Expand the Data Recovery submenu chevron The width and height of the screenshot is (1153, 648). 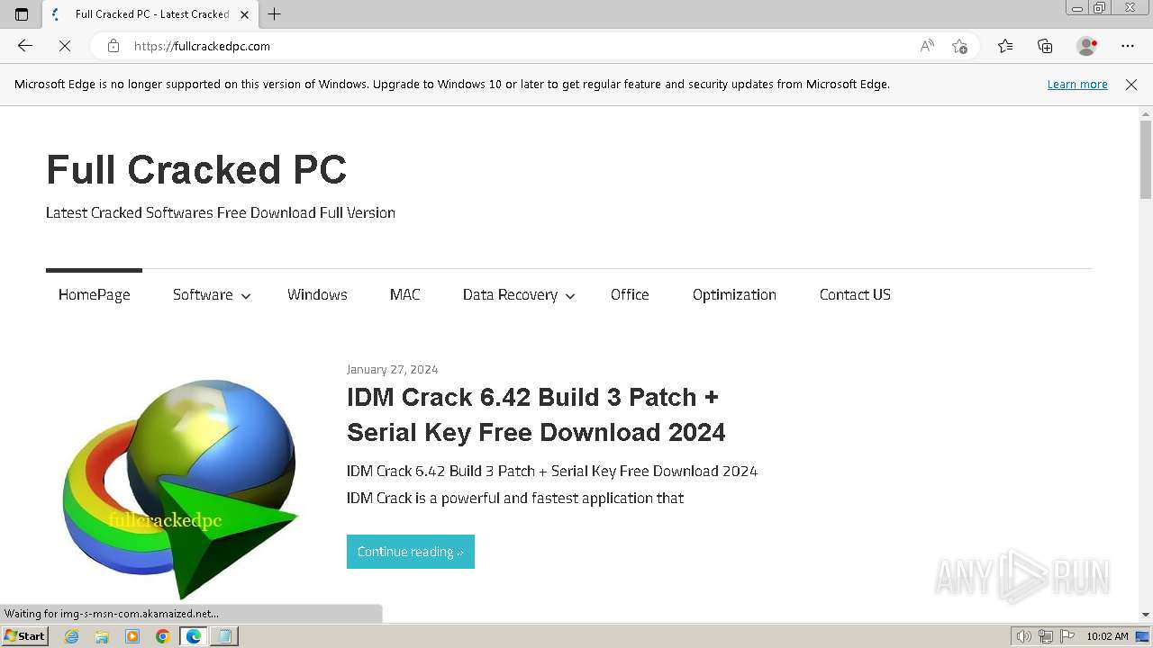(570, 296)
